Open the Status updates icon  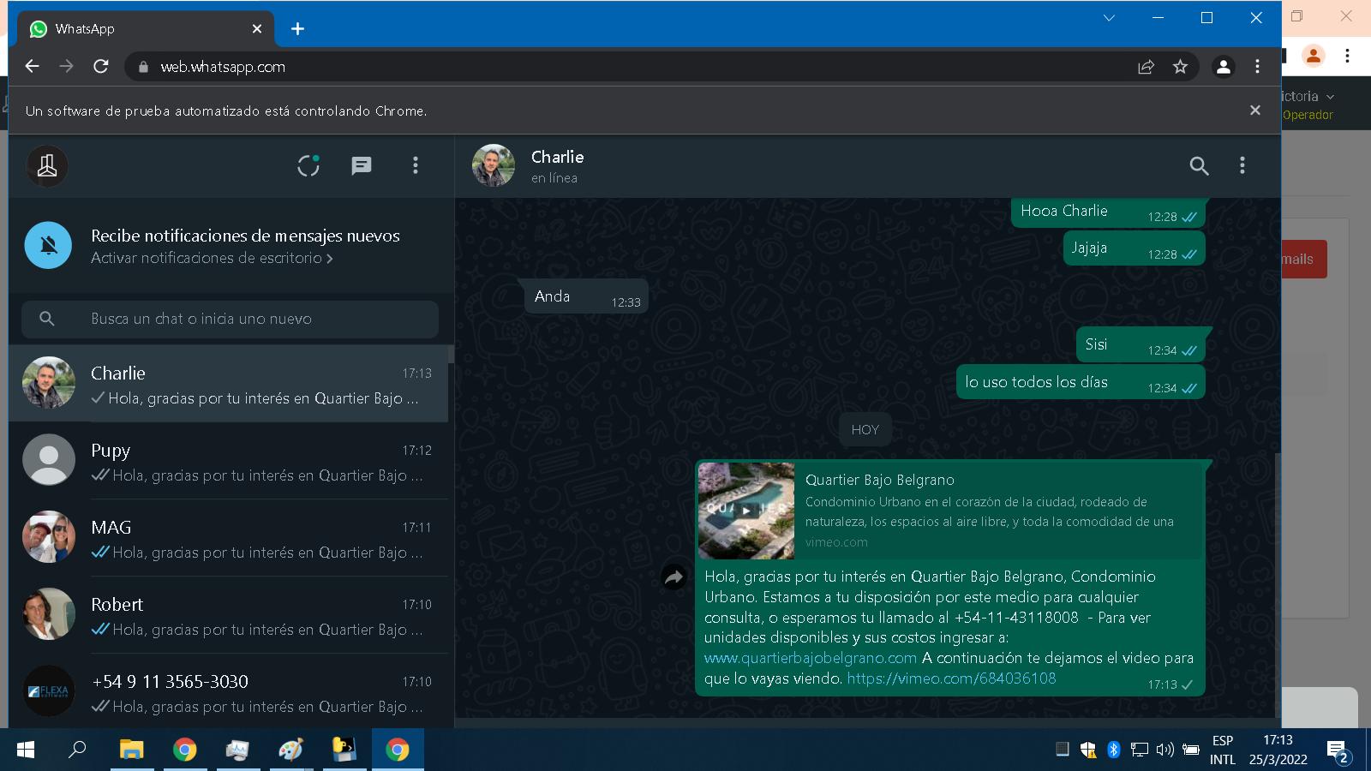tap(308, 165)
